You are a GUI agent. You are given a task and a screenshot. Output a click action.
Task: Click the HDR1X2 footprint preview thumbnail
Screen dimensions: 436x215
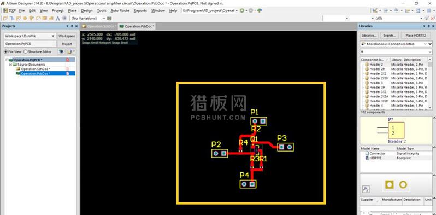(396, 185)
